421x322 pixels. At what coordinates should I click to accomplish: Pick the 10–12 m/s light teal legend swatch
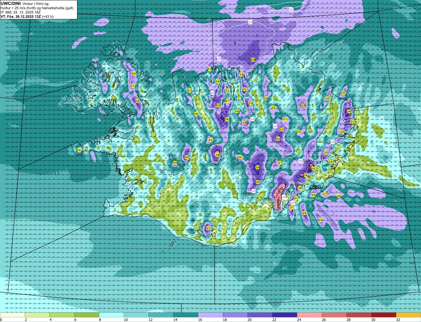[136, 315]
